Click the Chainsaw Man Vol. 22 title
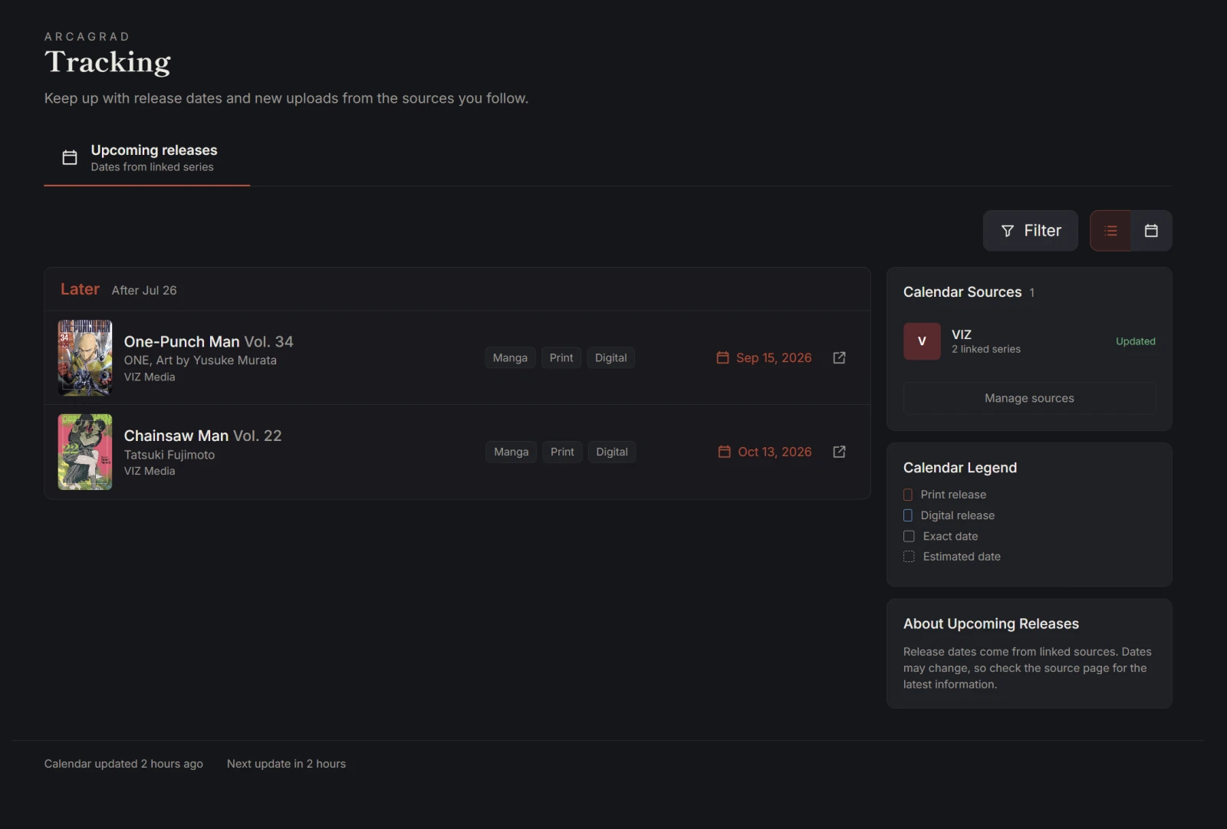Image resolution: width=1227 pixels, height=829 pixels. coord(202,436)
